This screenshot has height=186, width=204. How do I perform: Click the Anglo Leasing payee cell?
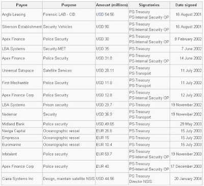22,15
